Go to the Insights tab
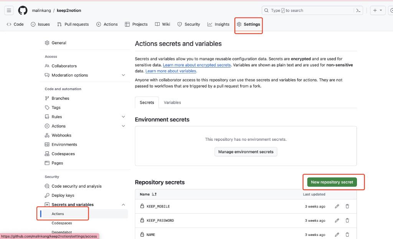The height and width of the screenshot is (239, 393). (x=218, y=24)
